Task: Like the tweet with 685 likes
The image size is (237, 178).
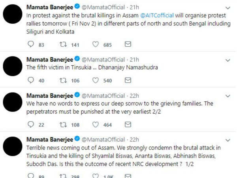Action: pyautogui.click(x=95, y=44)
